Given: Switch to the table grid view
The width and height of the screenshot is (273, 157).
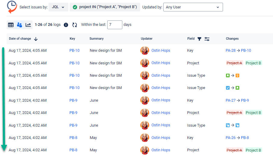Looking at the screenshot, I should pos(11,25).
